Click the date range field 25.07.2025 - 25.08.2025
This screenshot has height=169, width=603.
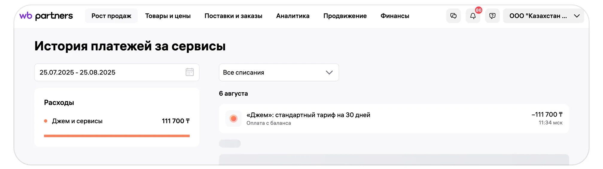[117, 72]
